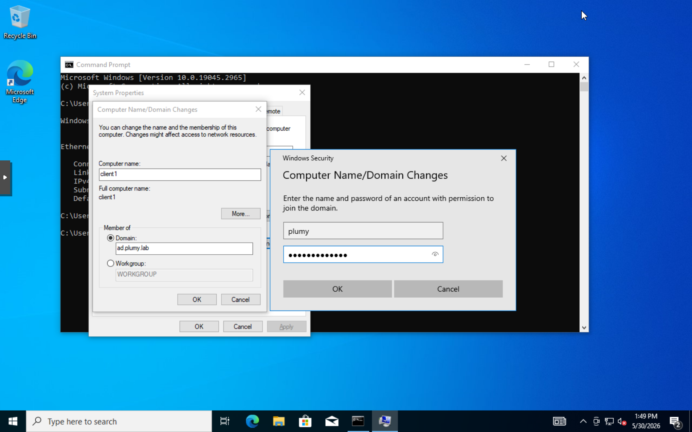The image size is (692, 432).
Task: Reveal the password with the eye icon
Action: click(x=435, y=254)
